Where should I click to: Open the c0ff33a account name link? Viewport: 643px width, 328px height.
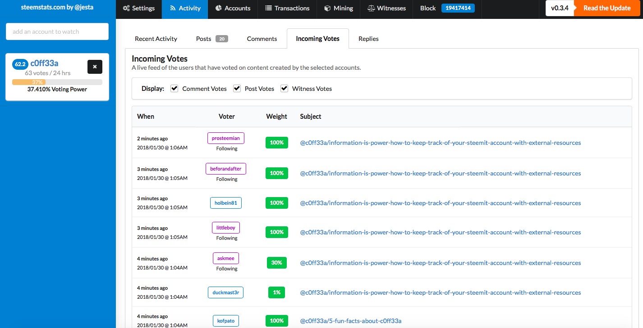44,63
